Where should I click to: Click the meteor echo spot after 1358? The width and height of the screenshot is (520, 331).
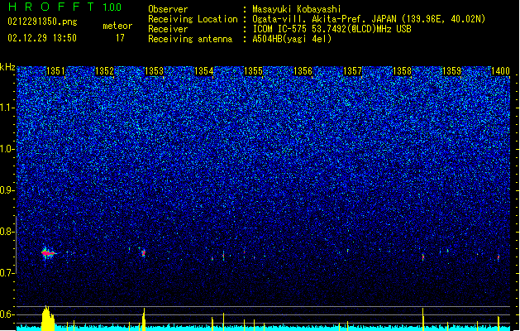pyautogui.click(x=423, y=257)
